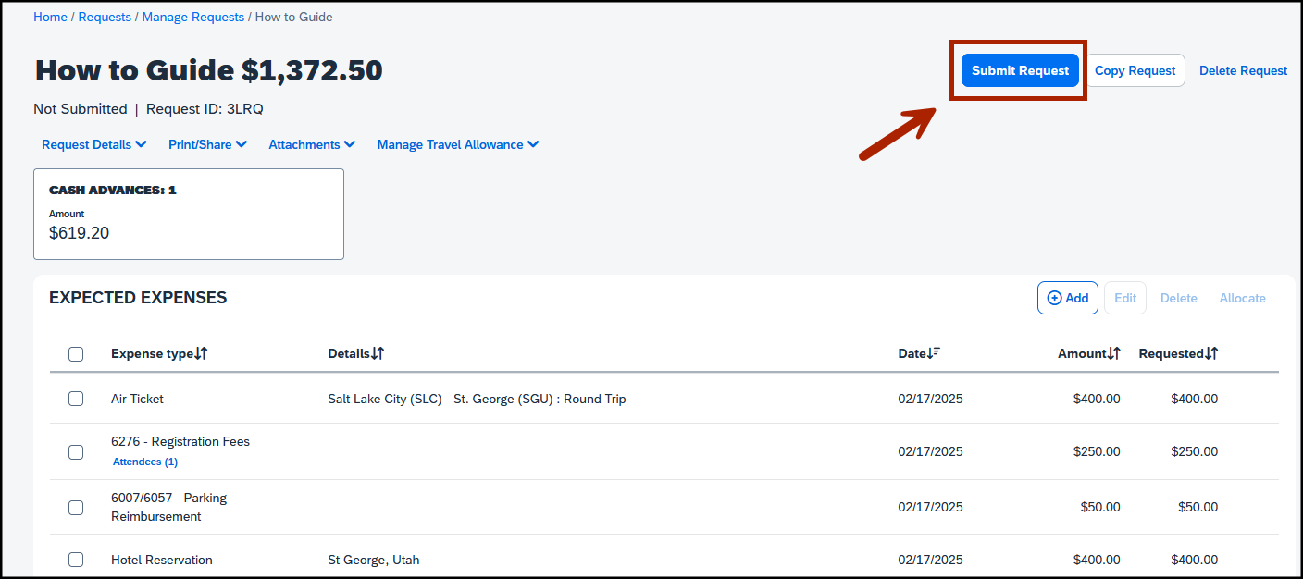
Task: Sort by the Date column
Action: (x=920, y=353)
